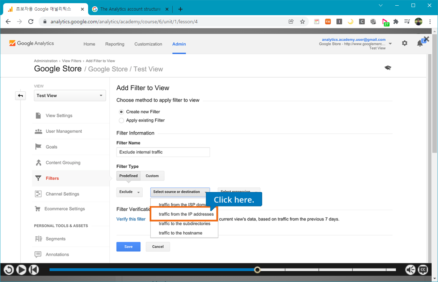Bookmark this page with star icon
The width and height of the screenshot is (438, 282).
click(x=302, y=22)
